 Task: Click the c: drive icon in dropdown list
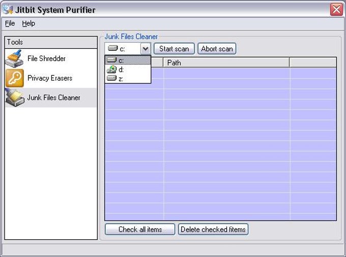pos(111,60)
